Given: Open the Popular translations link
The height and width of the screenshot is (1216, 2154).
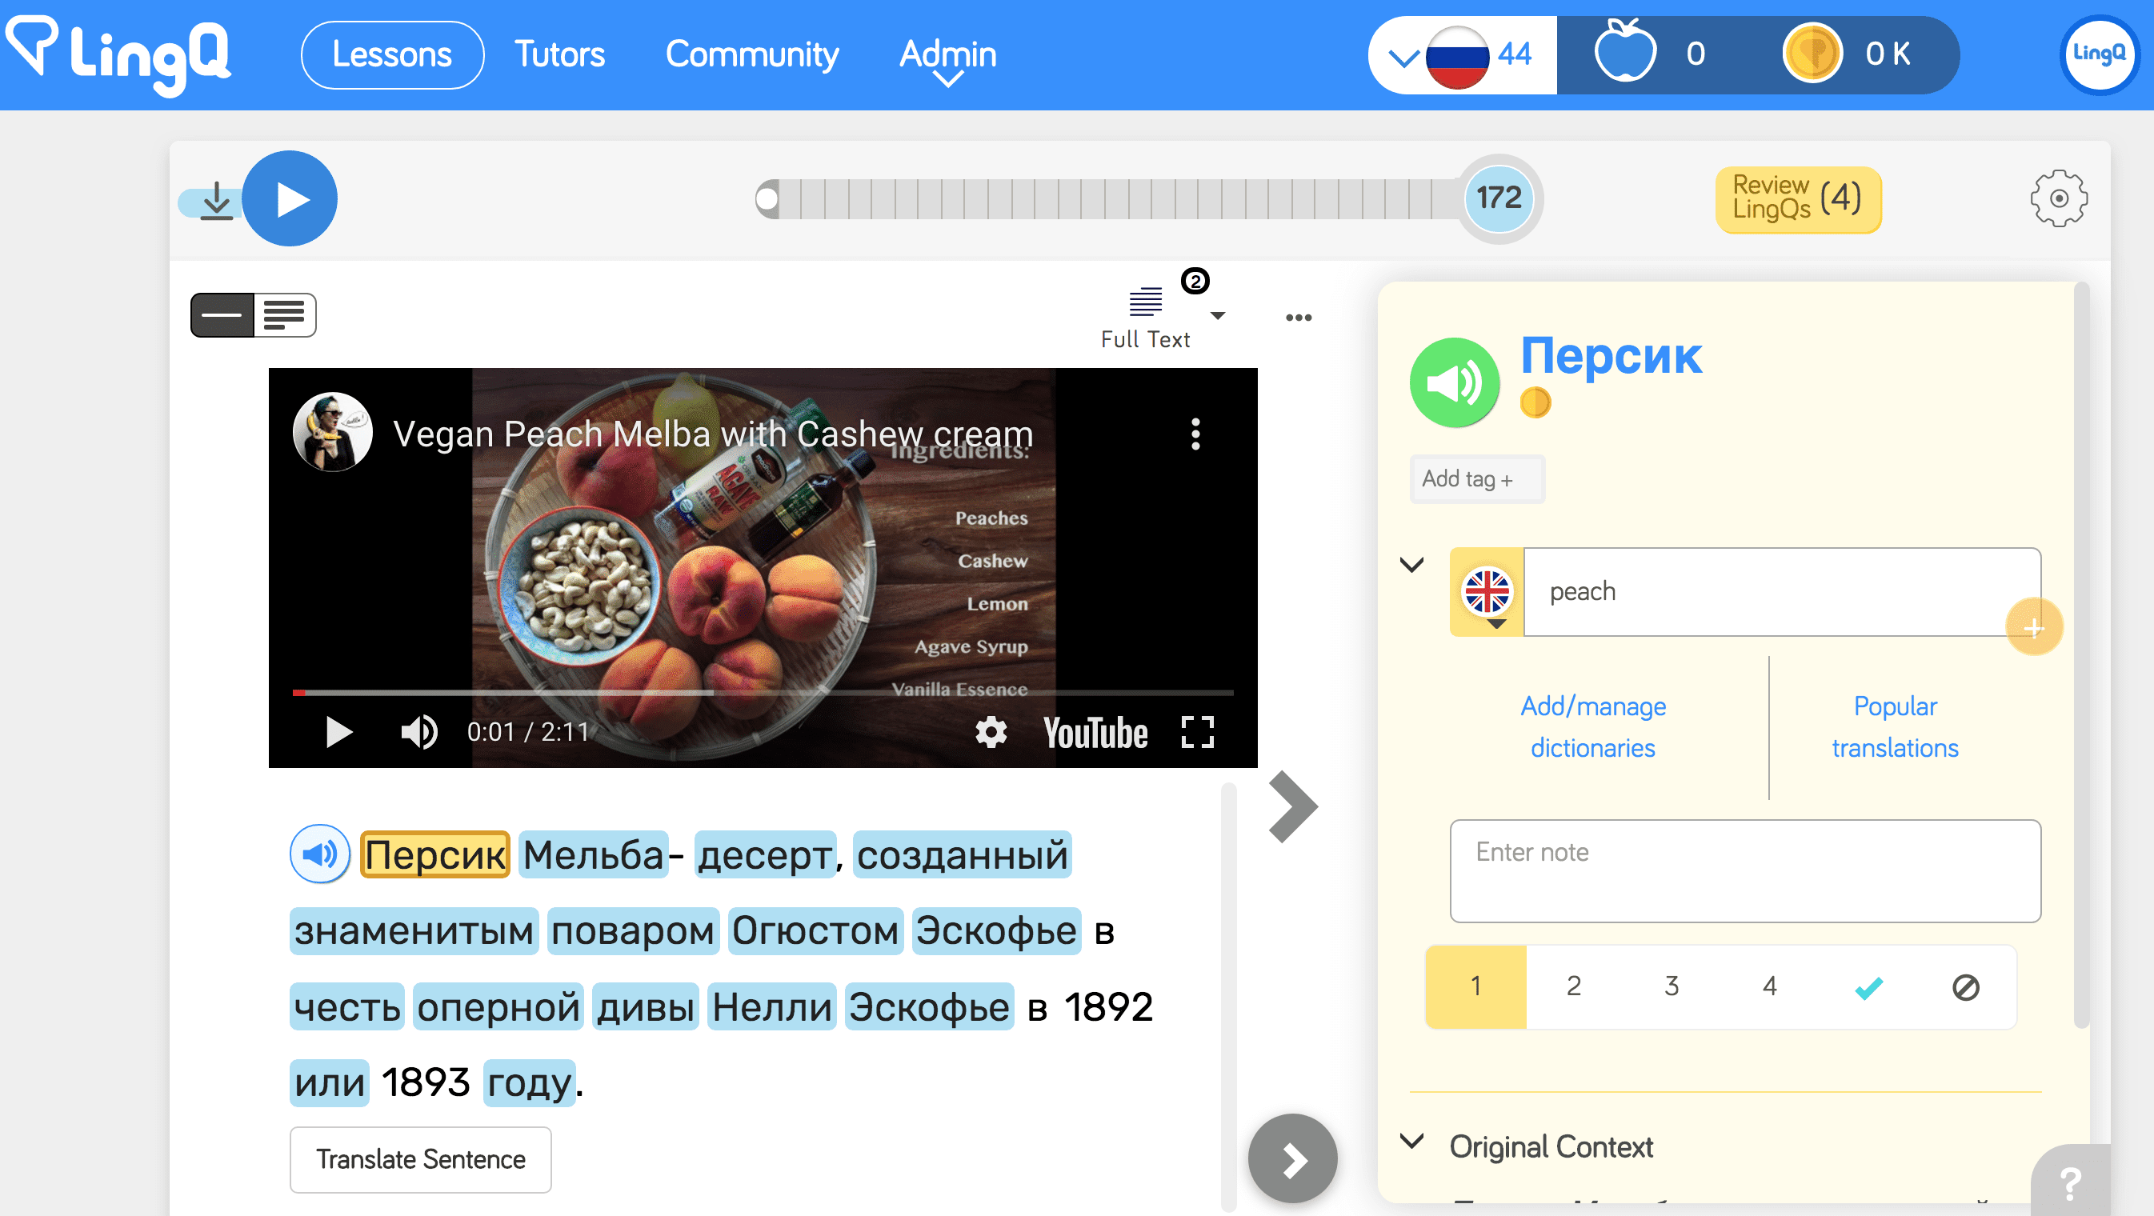Looking at the screenshot, I should 1894,726.
